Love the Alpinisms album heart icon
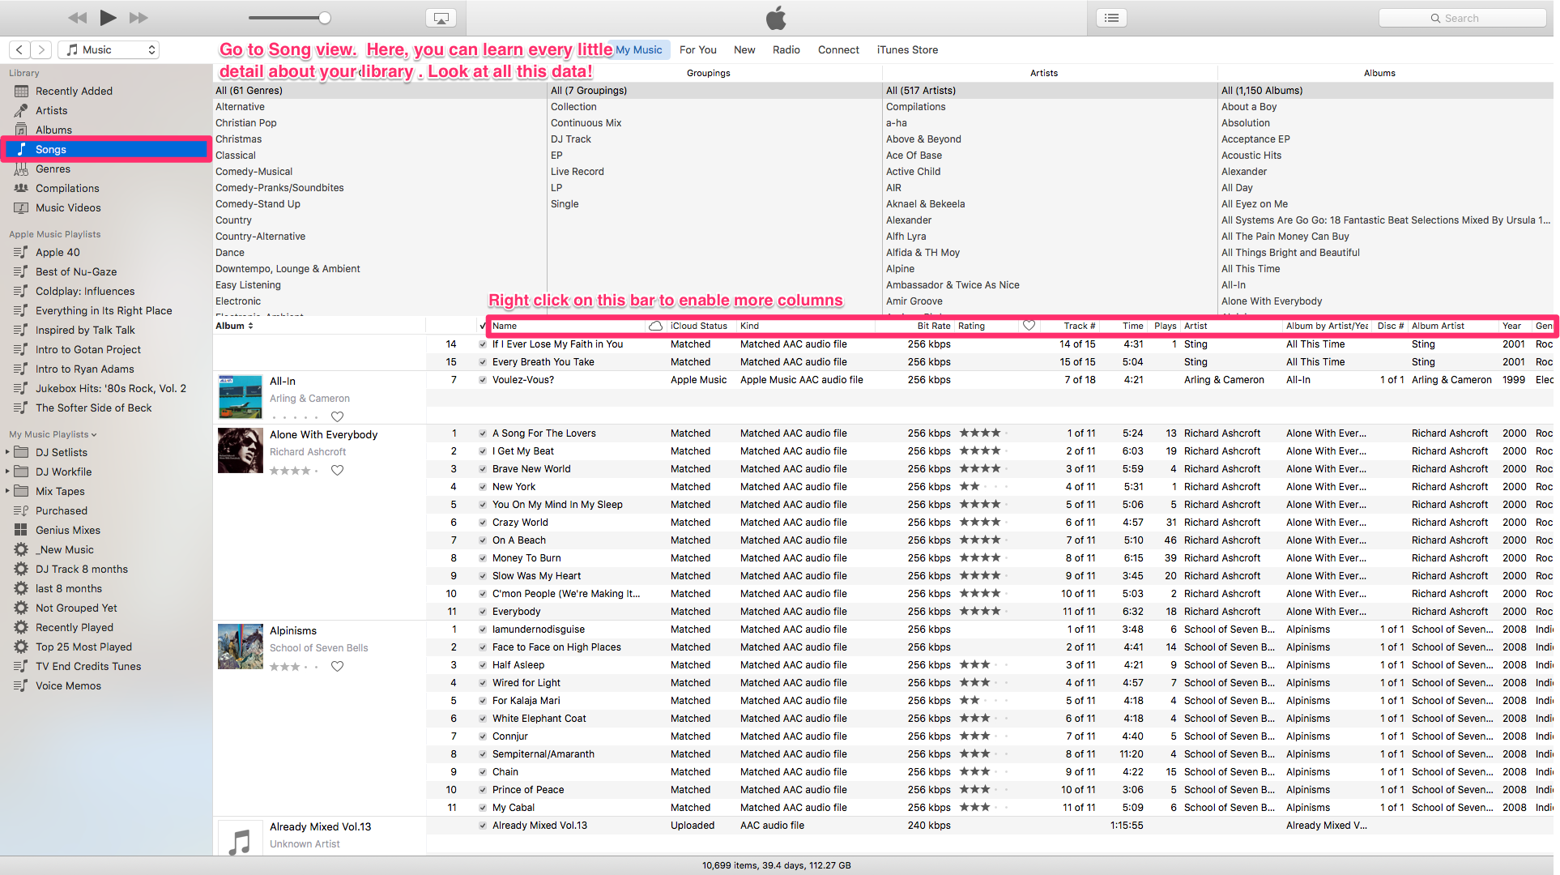The image size is (1560, 875). (338, 667)
